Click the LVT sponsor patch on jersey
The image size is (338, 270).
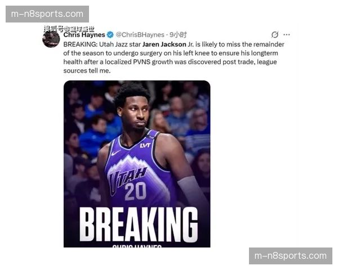click(145, 145)
